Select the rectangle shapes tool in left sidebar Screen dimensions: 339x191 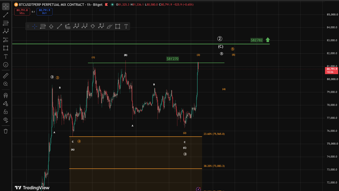5,48
